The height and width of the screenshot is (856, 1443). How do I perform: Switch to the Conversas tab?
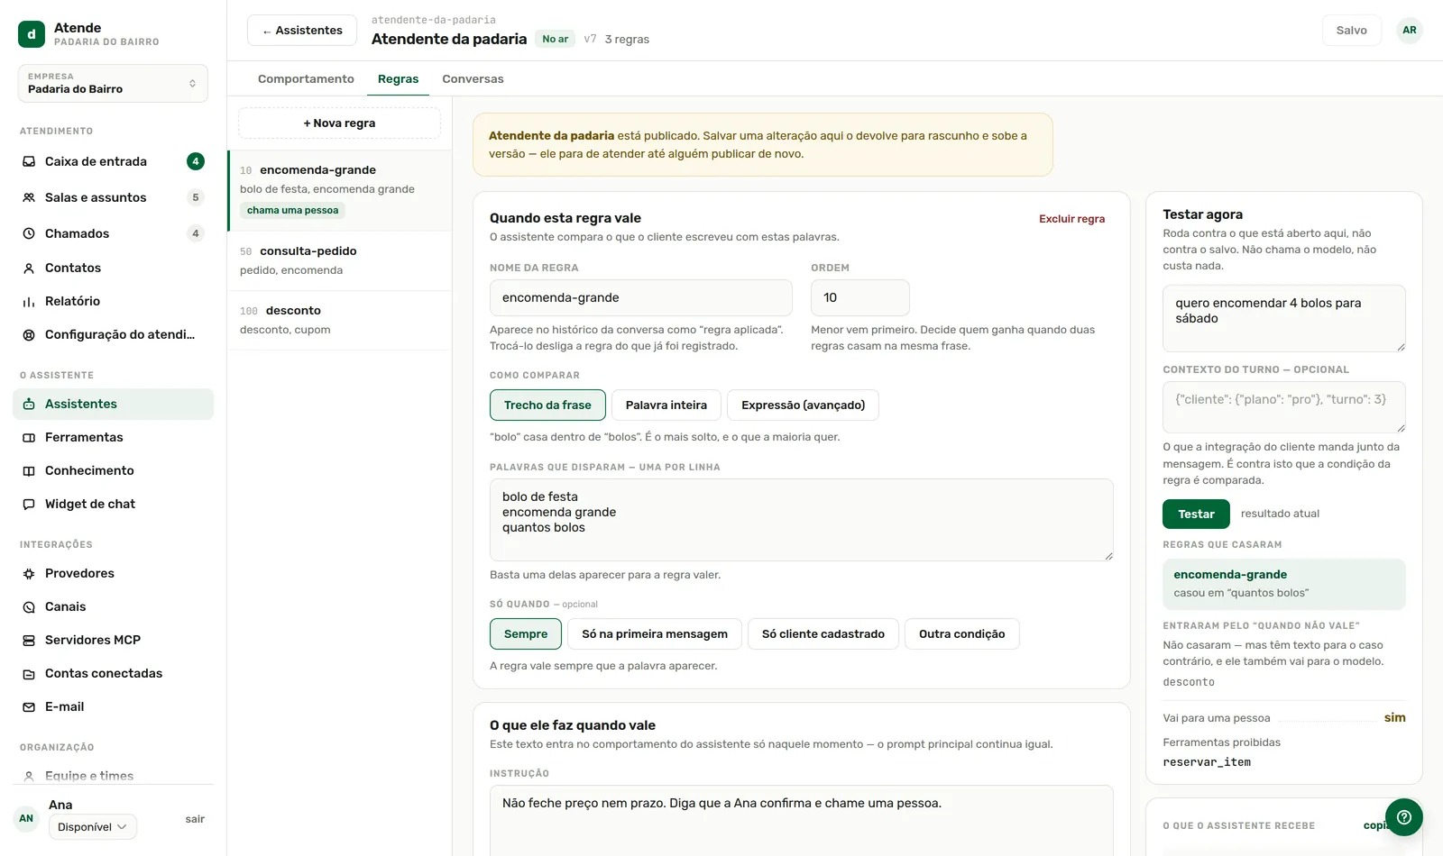pos(473,78)
